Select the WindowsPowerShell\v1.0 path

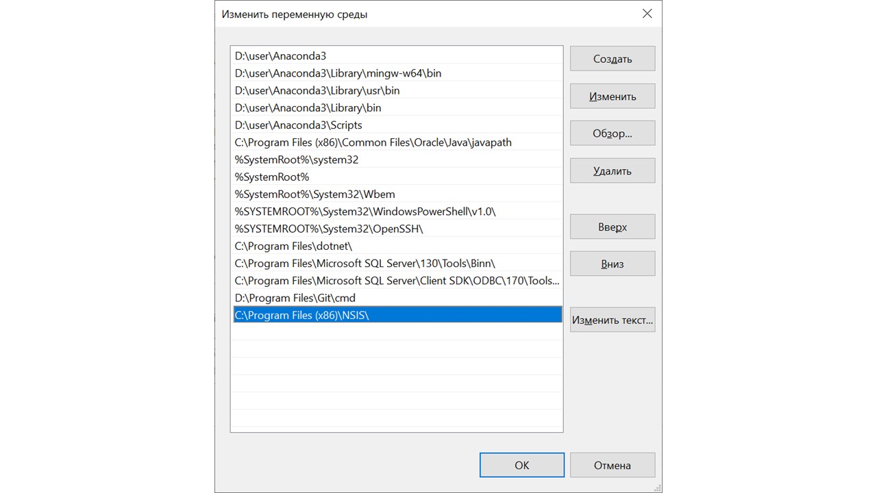[x=365, y=212]
